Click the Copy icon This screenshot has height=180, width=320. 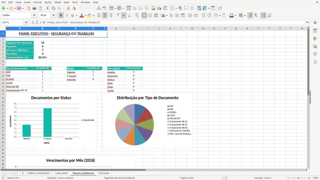click(53, 8)
